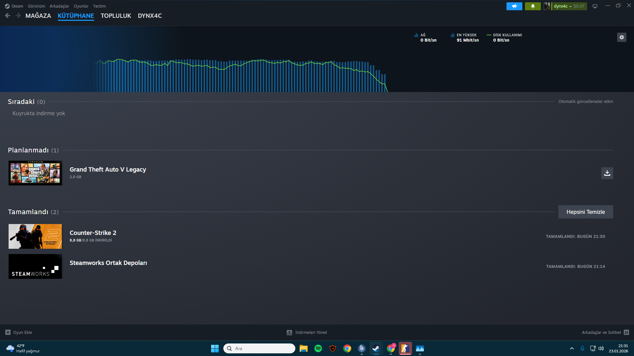This screenshot has width=634, height=356.
Task: Open Arkadaşlar ve Sohbet
Action: tap(601, 332)
